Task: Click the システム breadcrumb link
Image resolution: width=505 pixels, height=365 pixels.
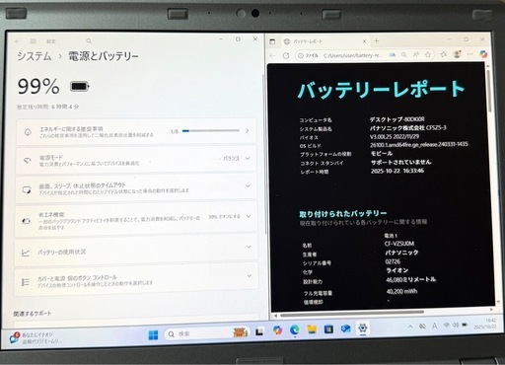Action: pyautogui.click(x=35, y=56)
